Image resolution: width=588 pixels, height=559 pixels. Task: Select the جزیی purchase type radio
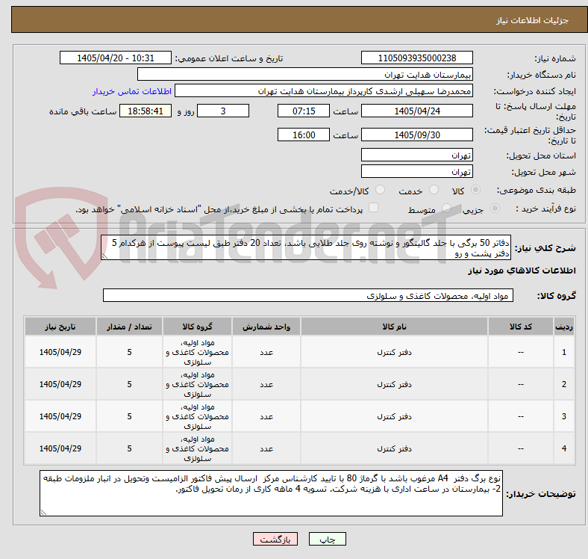(x=495, y=208)
